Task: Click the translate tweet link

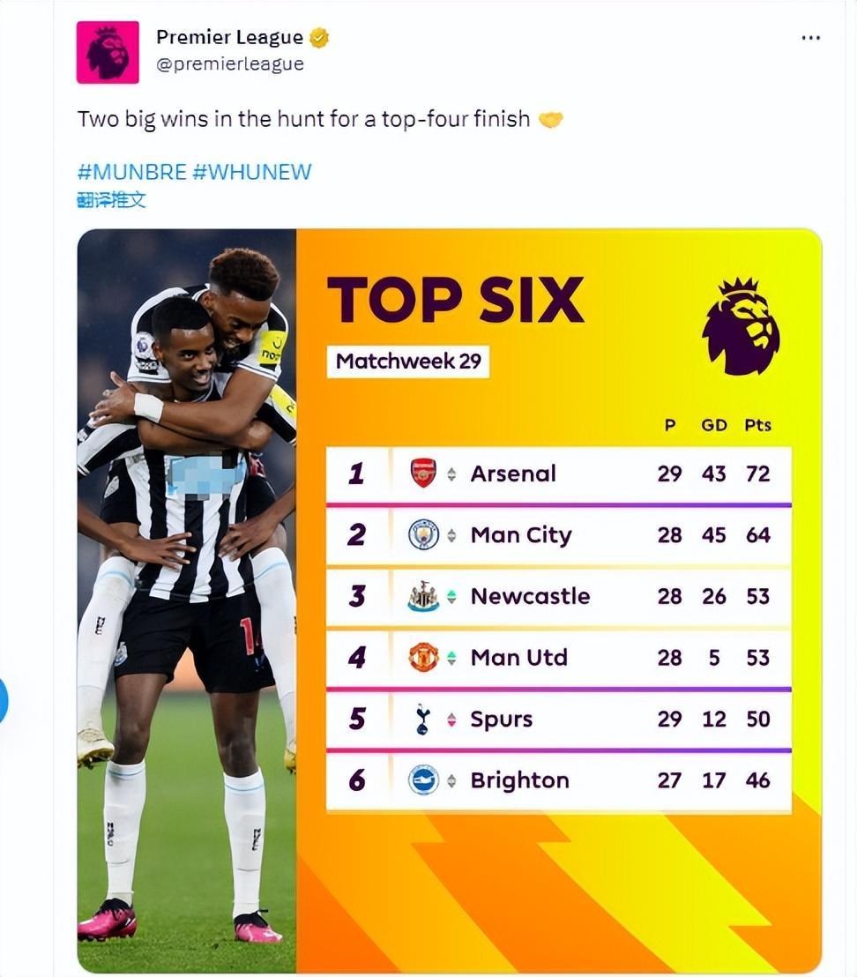Action: 111,200
